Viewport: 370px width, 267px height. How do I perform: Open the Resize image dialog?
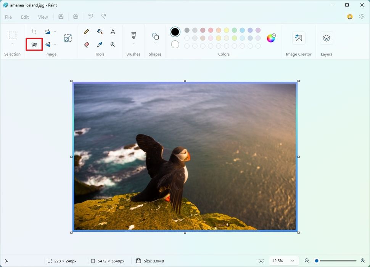68,38
